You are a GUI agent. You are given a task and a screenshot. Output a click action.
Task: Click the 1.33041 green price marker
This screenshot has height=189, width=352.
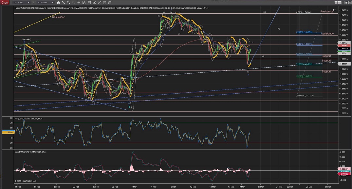pos(343,54)
